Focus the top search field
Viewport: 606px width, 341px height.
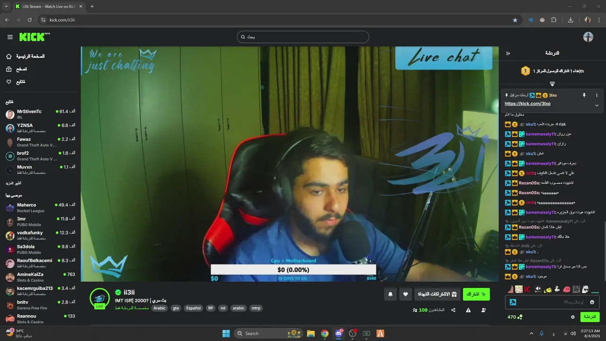303,37
